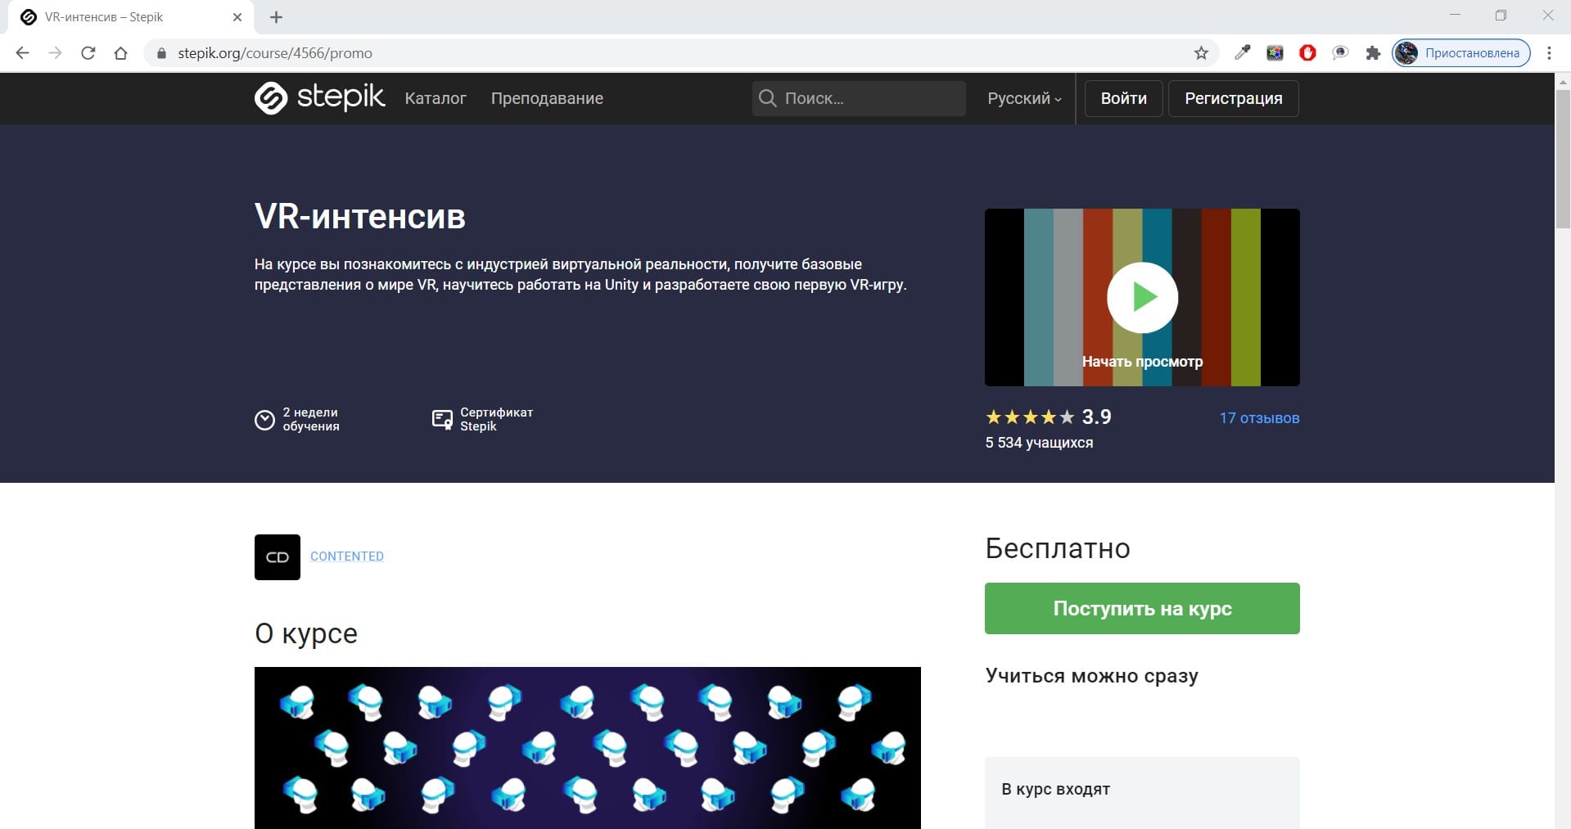Click the Поступить на курс button

(1142, 608)
